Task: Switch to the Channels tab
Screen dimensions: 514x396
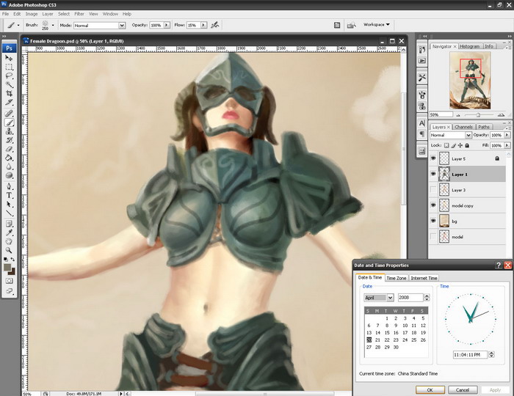Action: coord(463,127)
